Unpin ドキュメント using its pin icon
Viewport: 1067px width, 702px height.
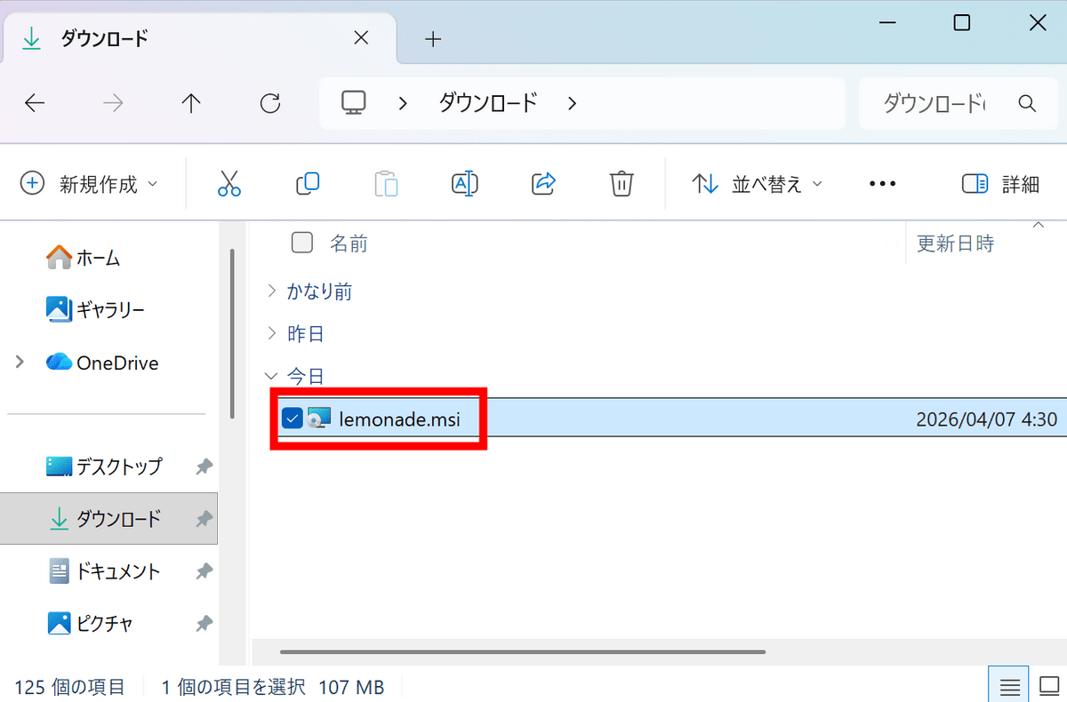pos(204,570)
